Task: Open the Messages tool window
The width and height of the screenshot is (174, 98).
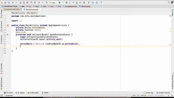Action: pos(33,93)
